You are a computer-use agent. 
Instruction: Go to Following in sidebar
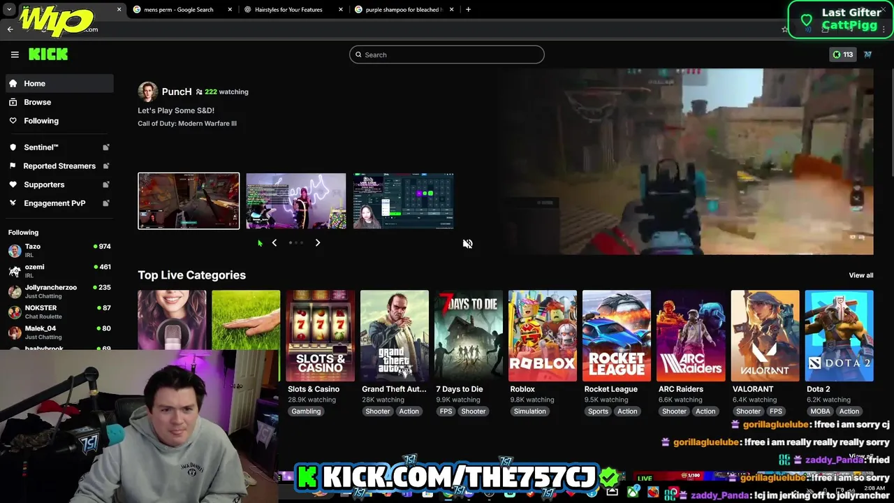click(59, 121)
